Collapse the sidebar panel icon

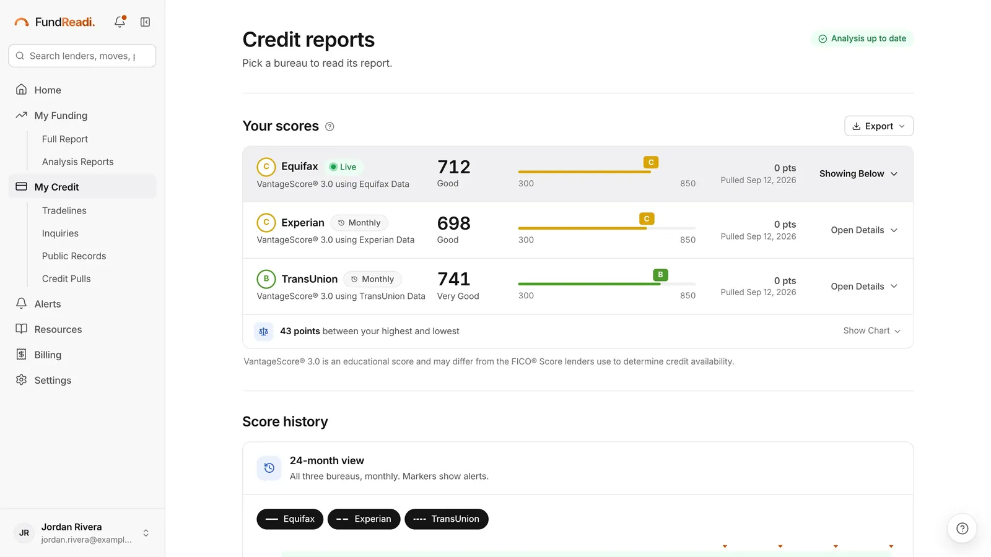click(145, 22)
